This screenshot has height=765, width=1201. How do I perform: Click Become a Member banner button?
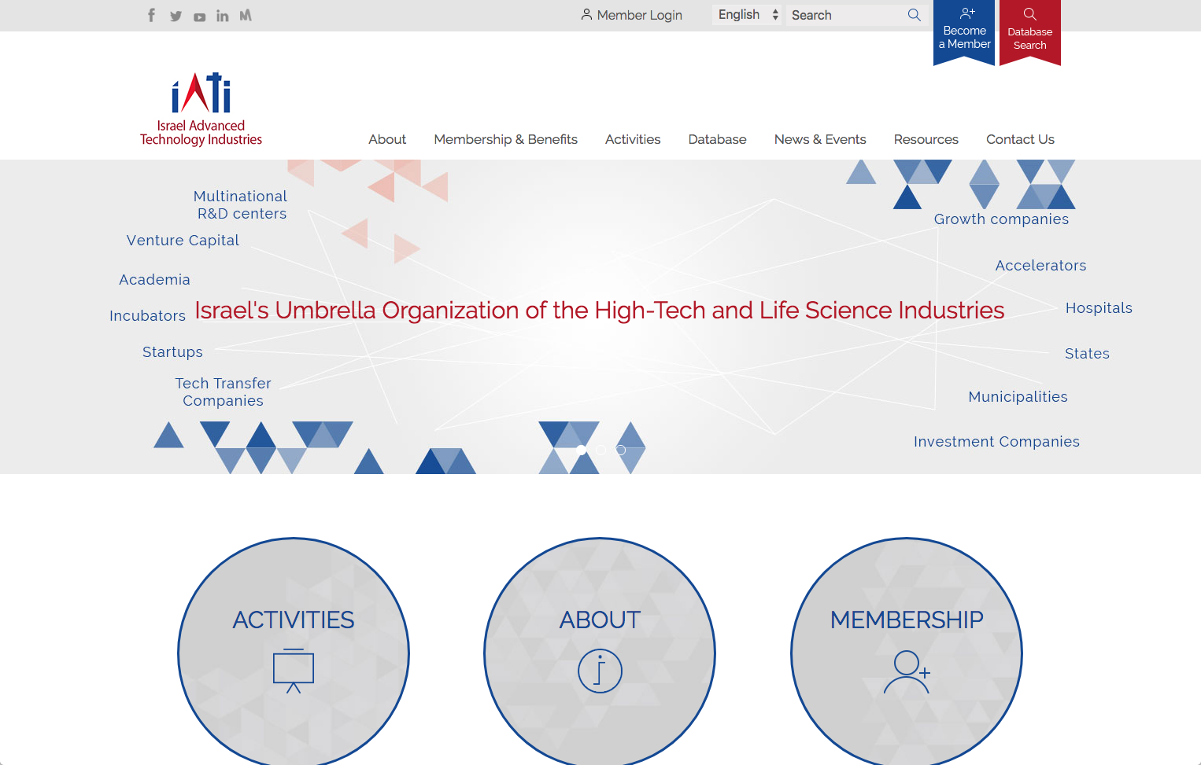coord(964,31)
